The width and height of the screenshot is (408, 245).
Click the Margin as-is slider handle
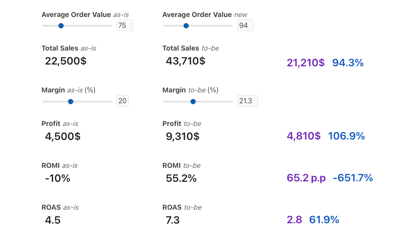[71, 102]
